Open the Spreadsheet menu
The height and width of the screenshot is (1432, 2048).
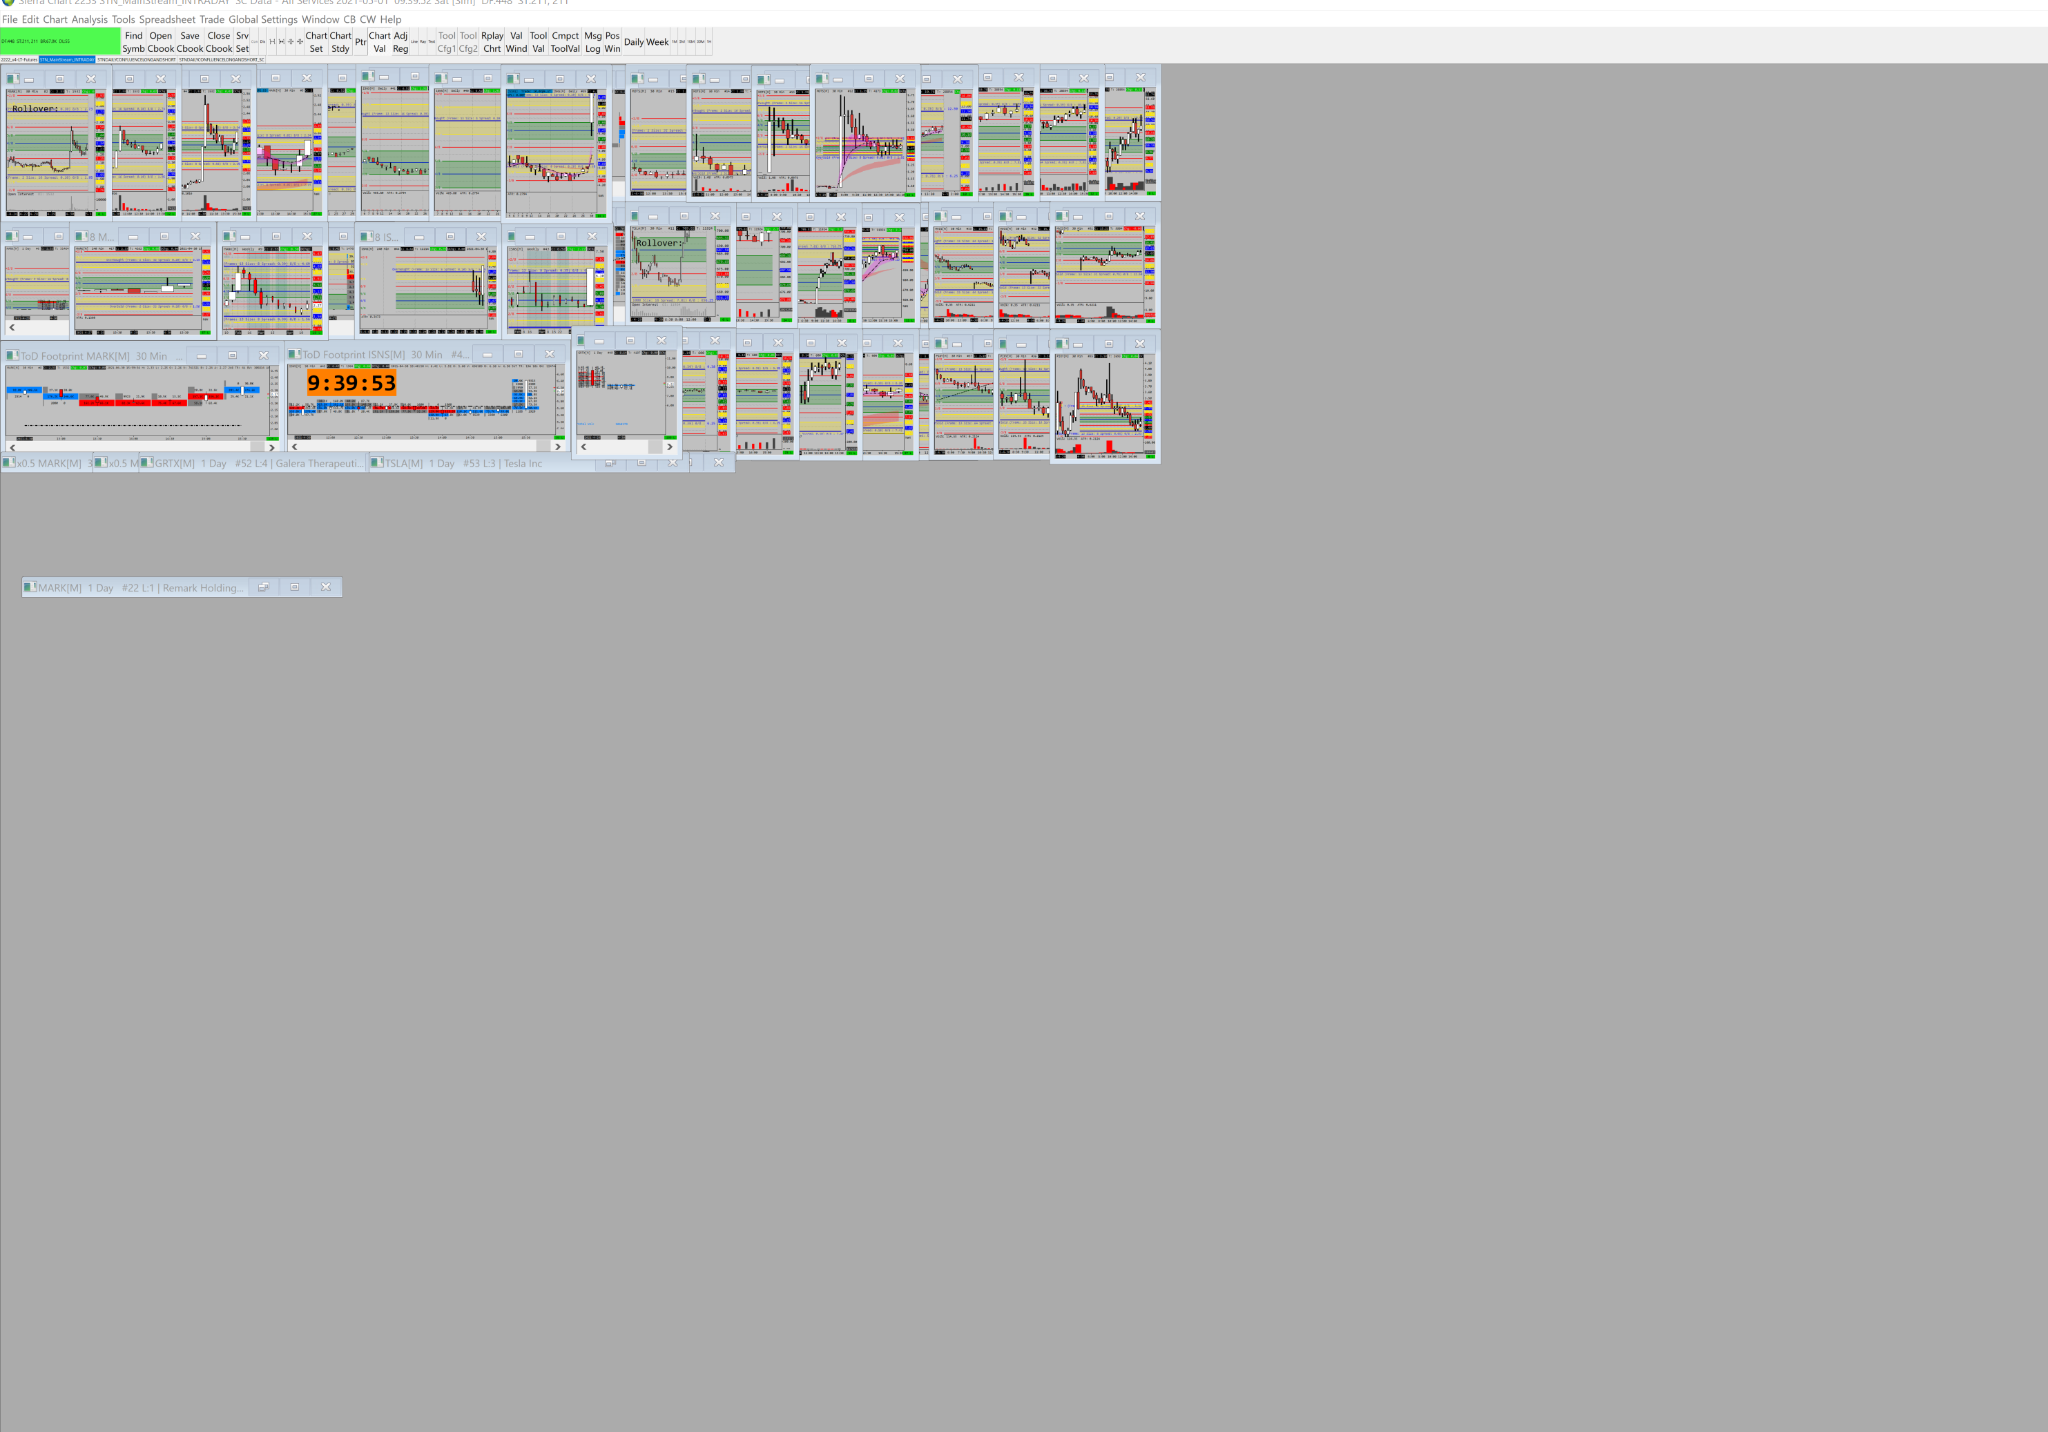point(167,19)
